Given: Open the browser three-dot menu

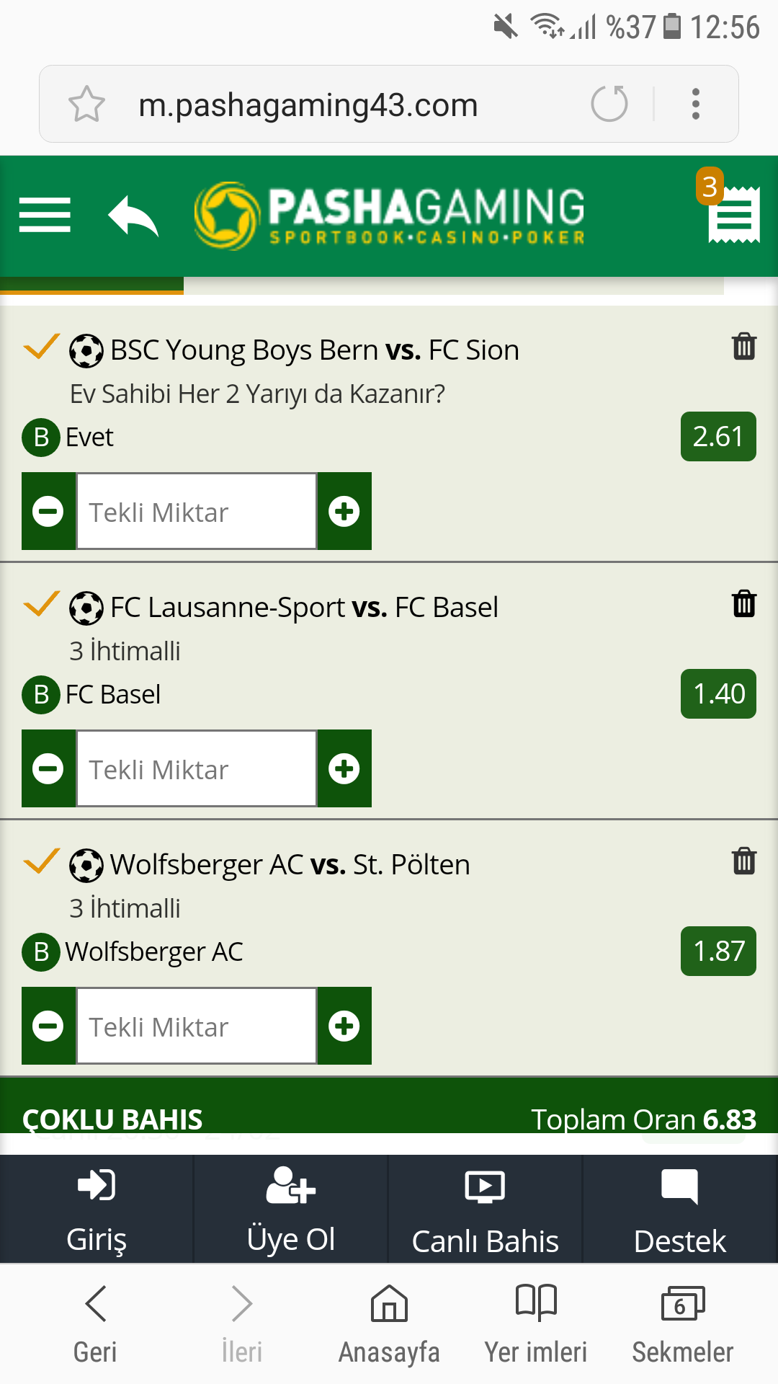Looking at the screenshot, I should [695, 104].
